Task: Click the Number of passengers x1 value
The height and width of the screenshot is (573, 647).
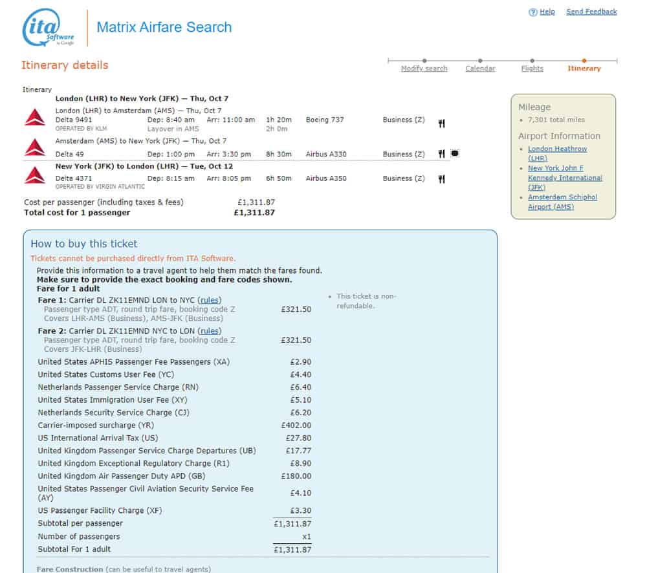Action: coord(307,537)
